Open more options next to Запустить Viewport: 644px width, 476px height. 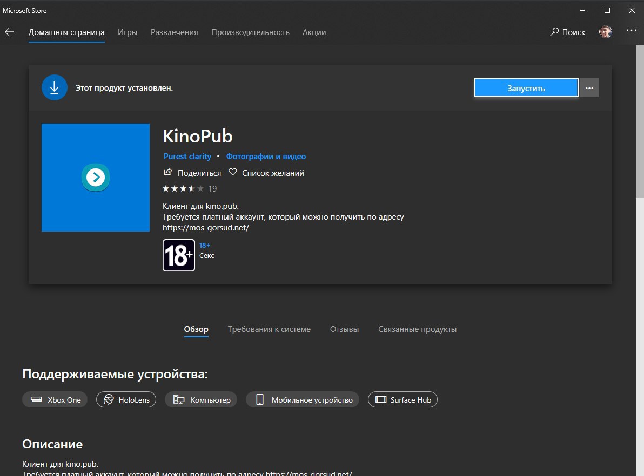click(x=589, y=88)
